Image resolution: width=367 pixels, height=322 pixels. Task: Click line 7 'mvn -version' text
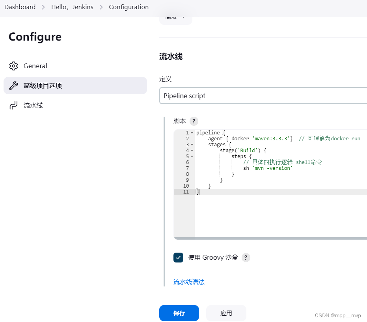click(272, 168)
